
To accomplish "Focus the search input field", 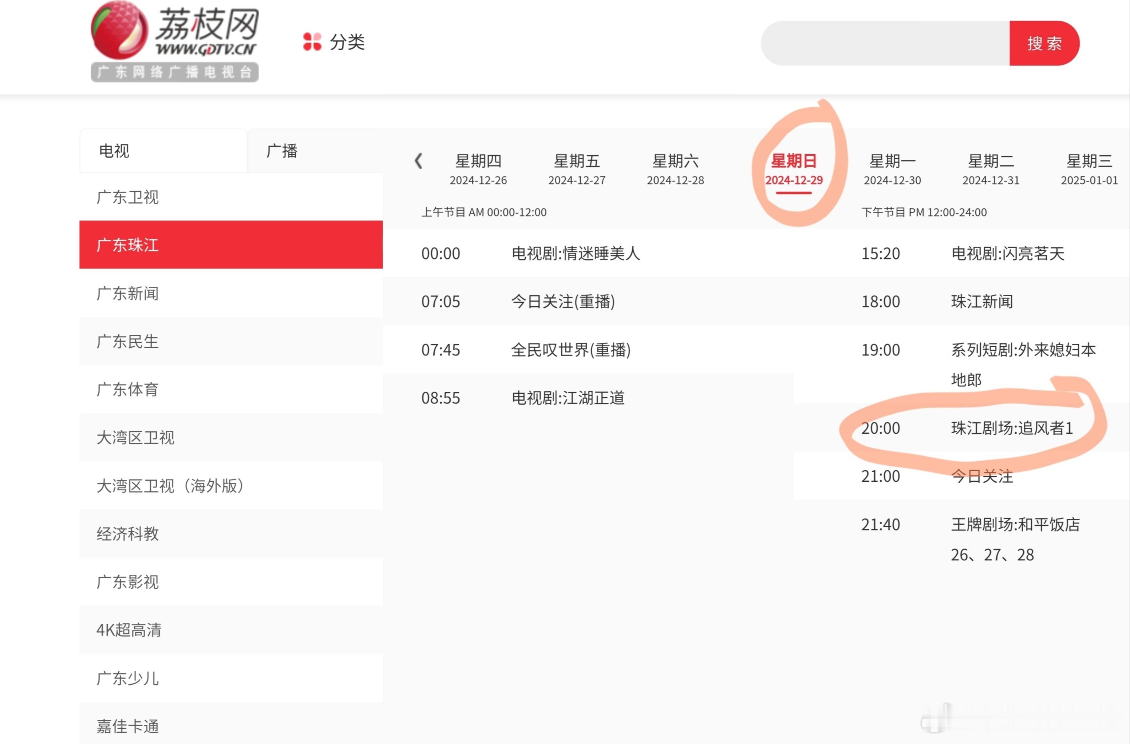I will point(885,43).
